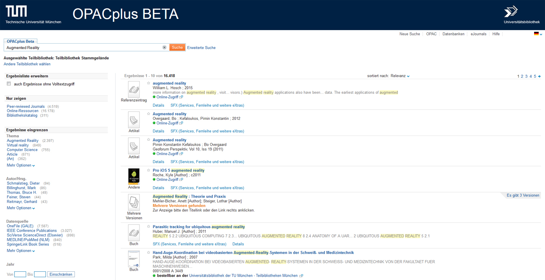The width and height of the screenshot is (545, 280).
Task: Click the Einschränken button
Action: pos(61,274)
